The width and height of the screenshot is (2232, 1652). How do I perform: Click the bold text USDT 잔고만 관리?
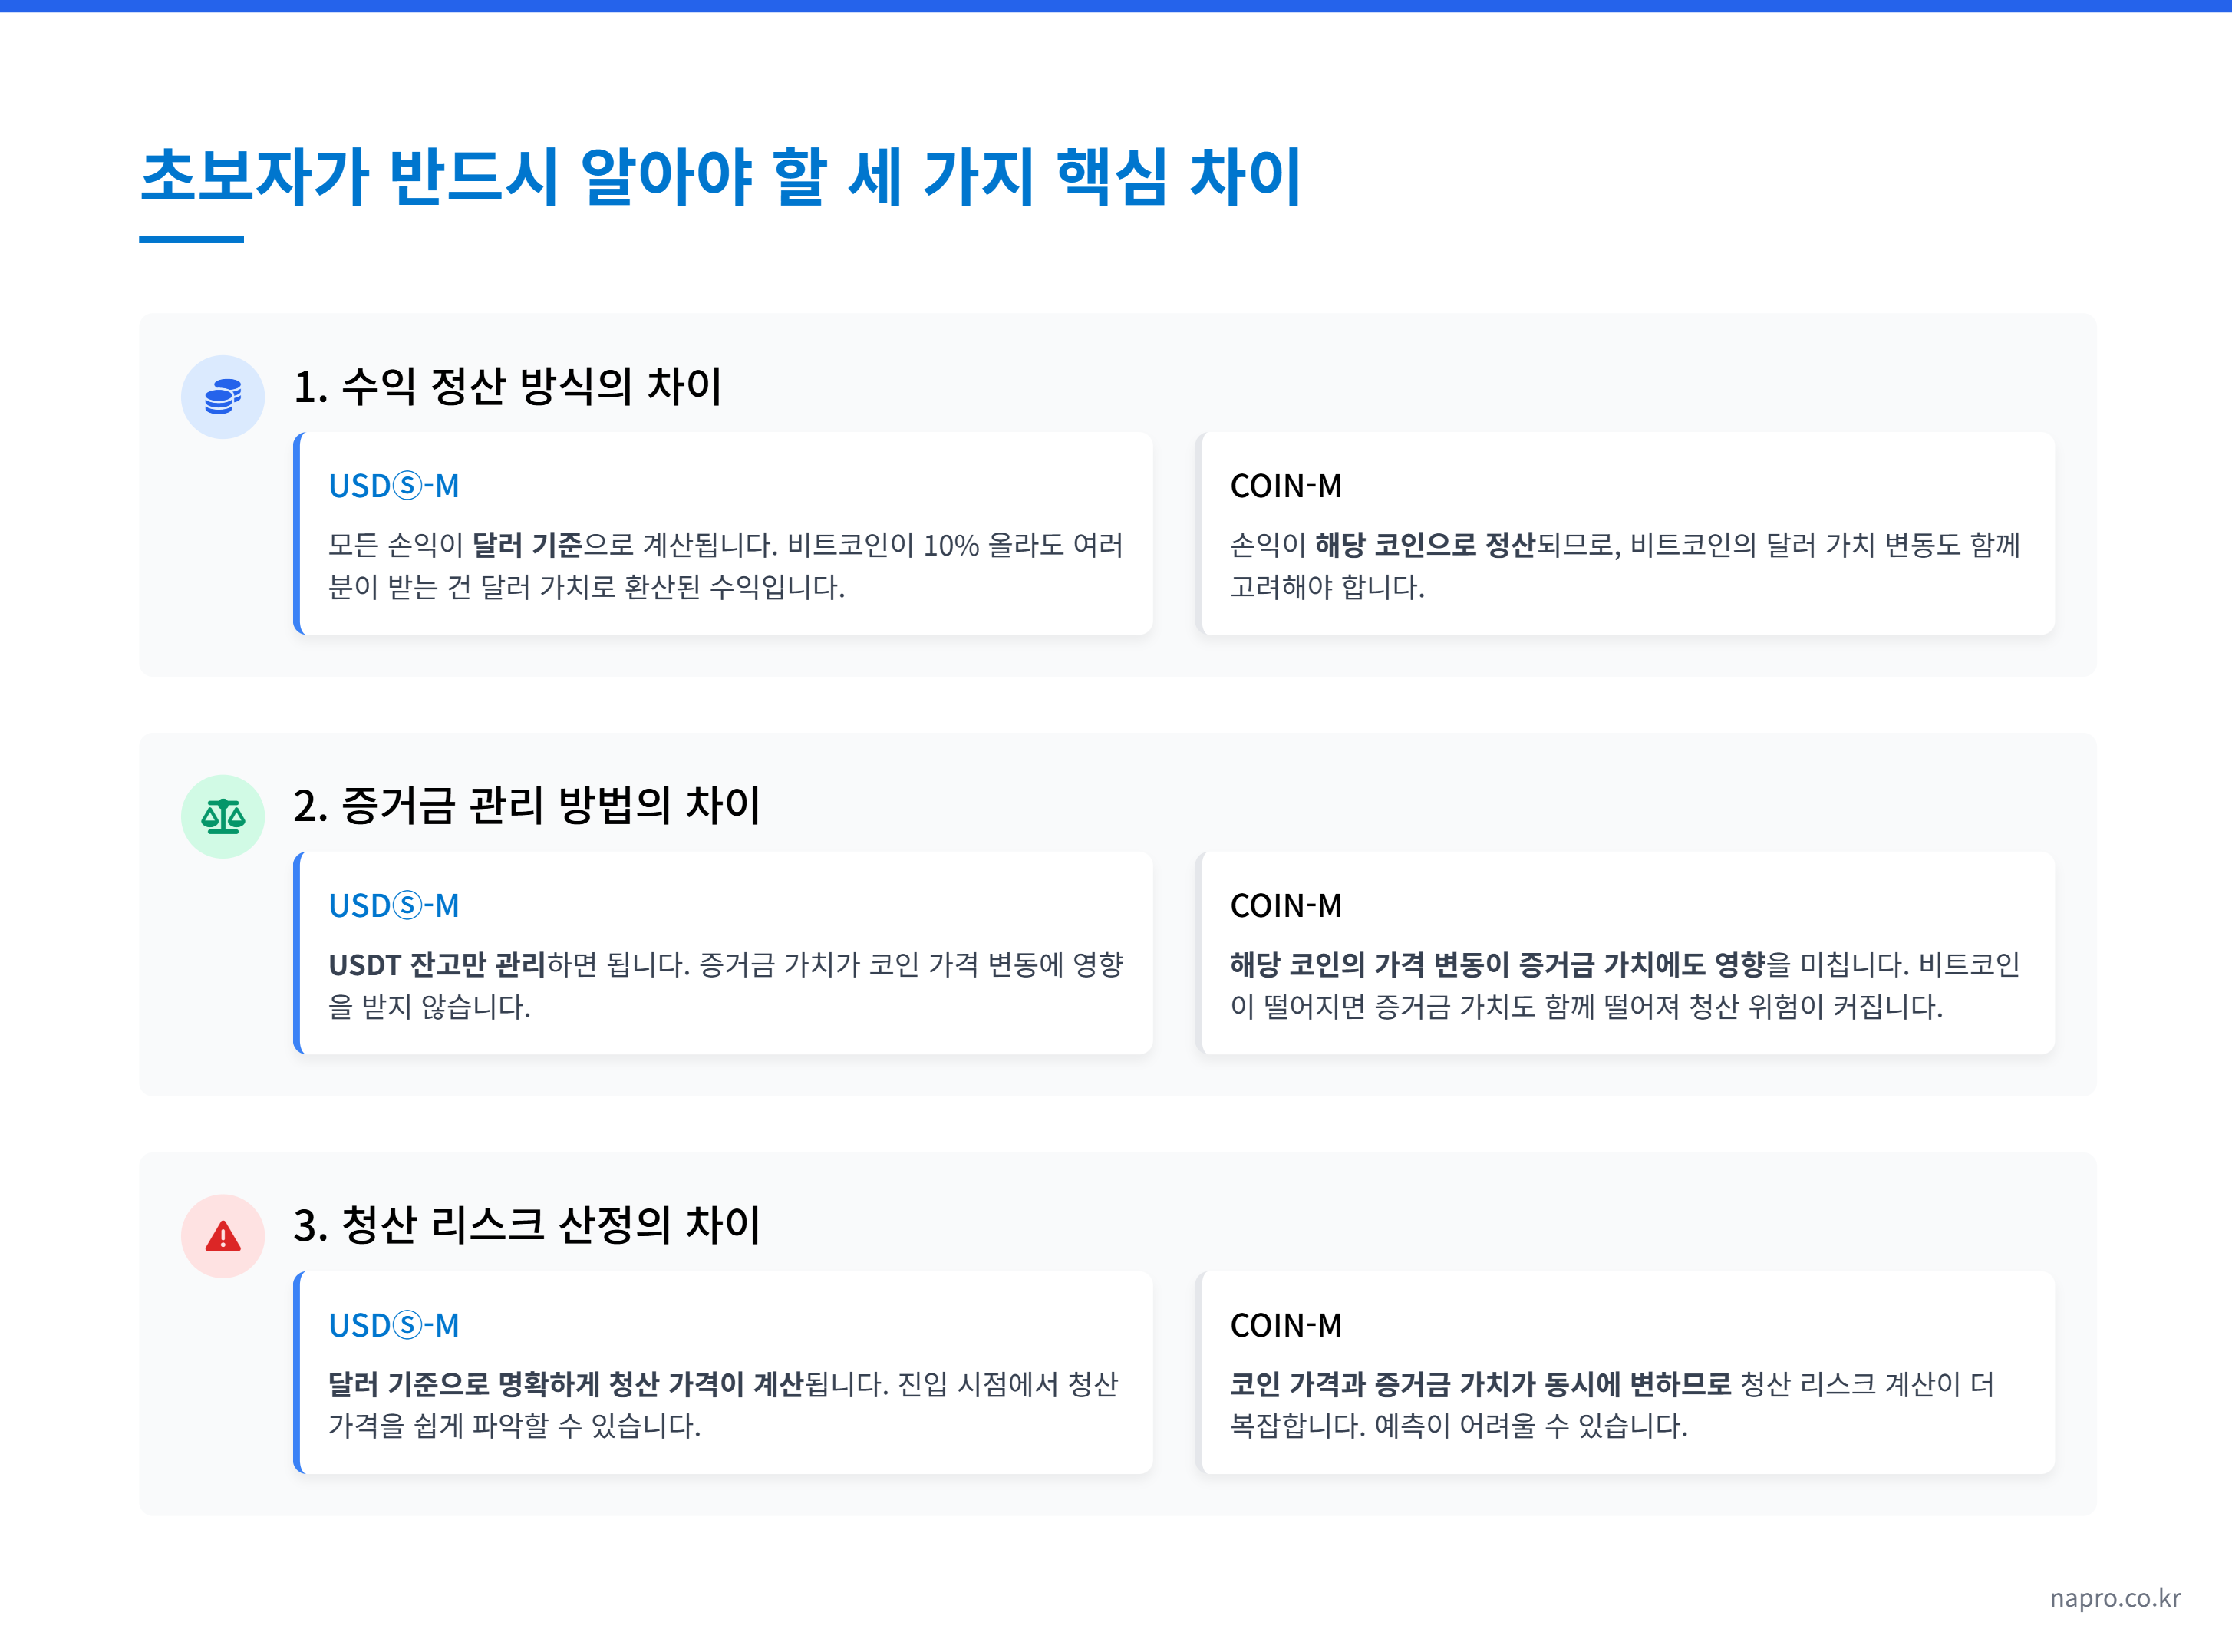pos(437,965)
